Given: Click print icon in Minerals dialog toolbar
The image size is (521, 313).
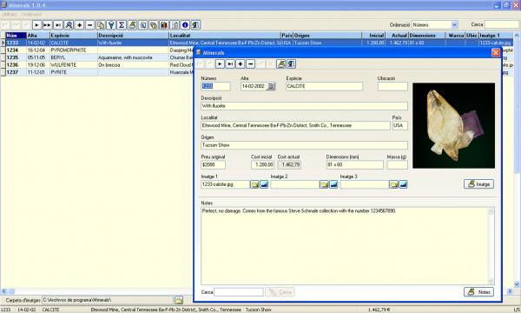Looking at the screenshot, I should tap(281, 63).
